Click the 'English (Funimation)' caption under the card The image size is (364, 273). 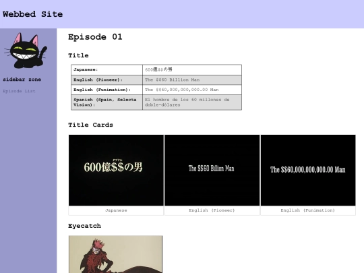(308, 210)
